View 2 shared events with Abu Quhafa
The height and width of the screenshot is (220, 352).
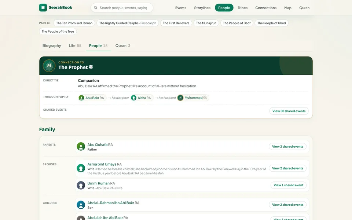(x=287, y=147)
